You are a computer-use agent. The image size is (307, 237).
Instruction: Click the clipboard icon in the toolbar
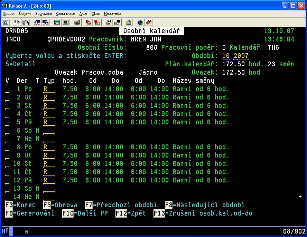(129, 22)
